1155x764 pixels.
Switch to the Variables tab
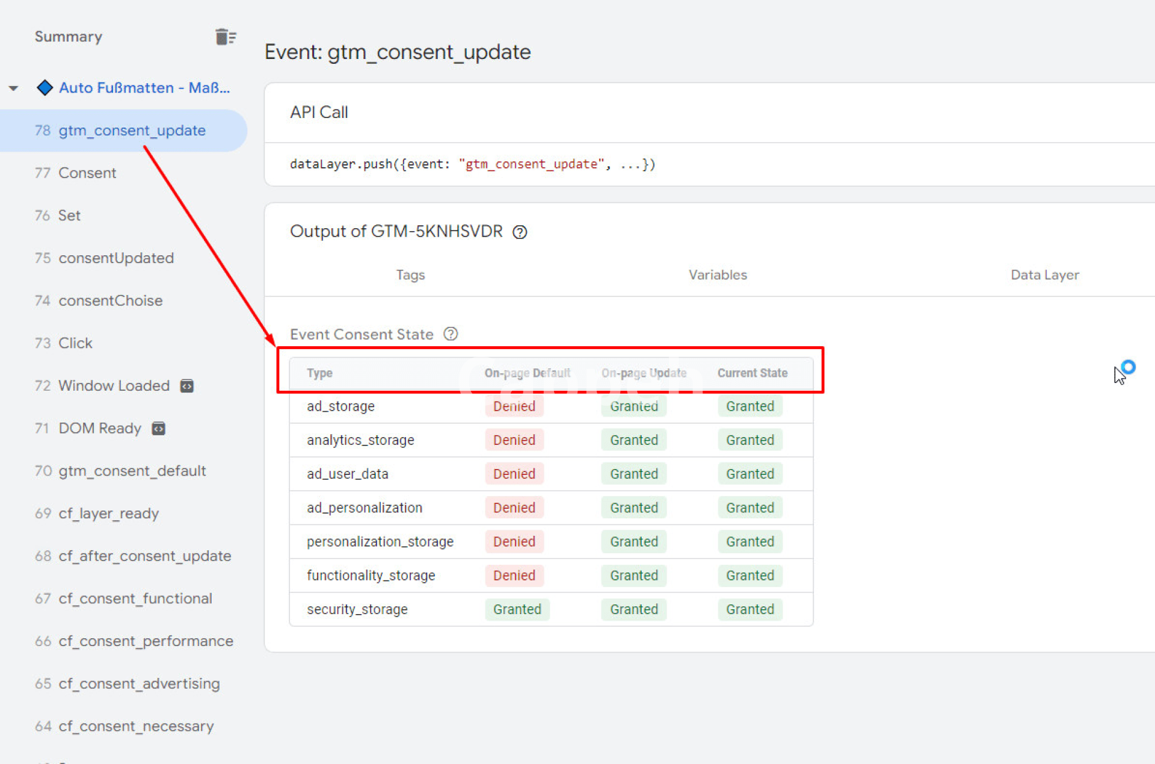717,275
